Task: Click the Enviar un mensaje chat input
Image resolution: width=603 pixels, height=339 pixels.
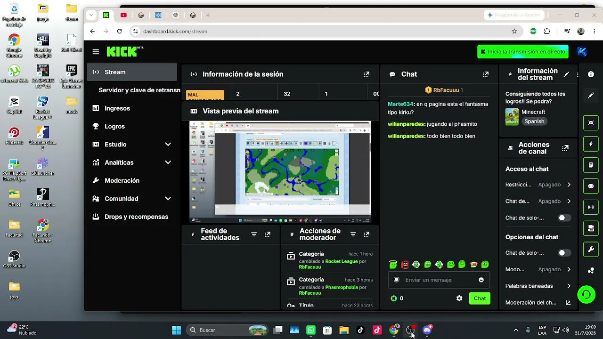Action: pos(439,280)
